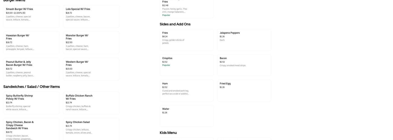Click the Kids Menu section heading
The height and width of the screenshot is (140, 393).
pyautogui.click(x=168, y=133)
